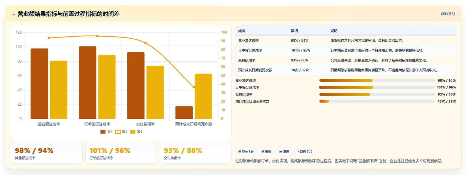467x175 pixels.
Task: Click the 进度 tag icon
Action: pos(281,152)
